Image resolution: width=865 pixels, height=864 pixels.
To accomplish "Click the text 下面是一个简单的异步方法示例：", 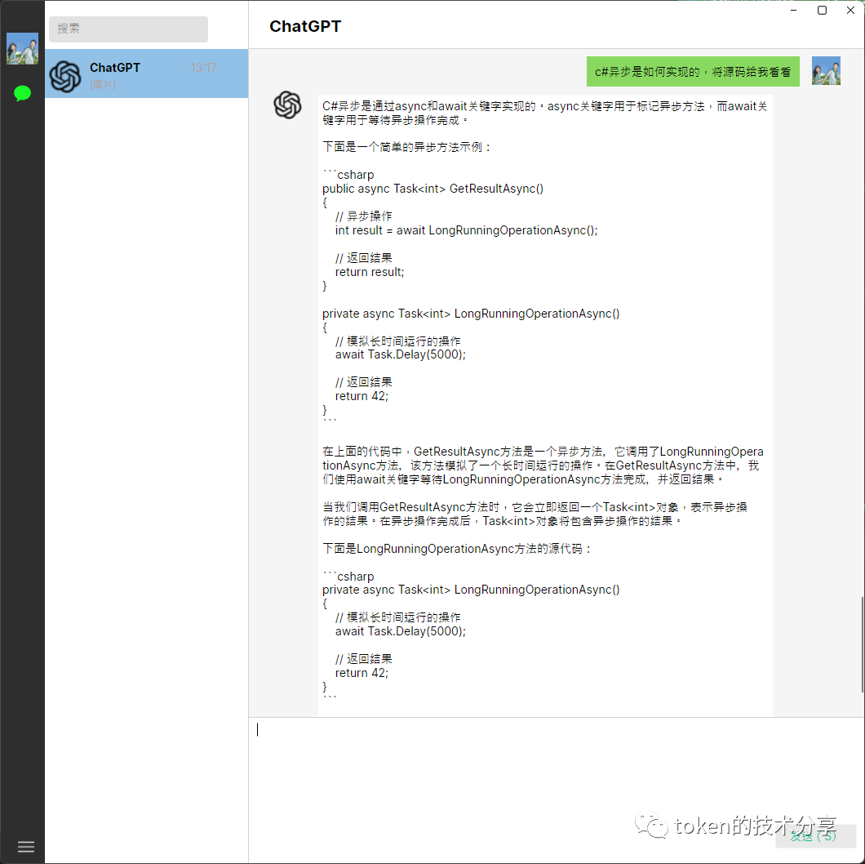I will click(x=406, y=147).
